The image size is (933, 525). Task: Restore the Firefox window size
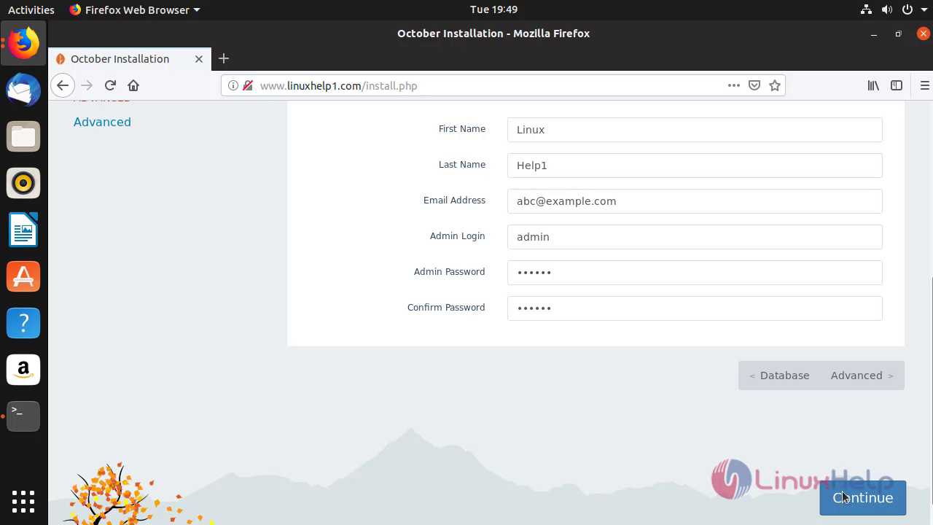(898, 34)
